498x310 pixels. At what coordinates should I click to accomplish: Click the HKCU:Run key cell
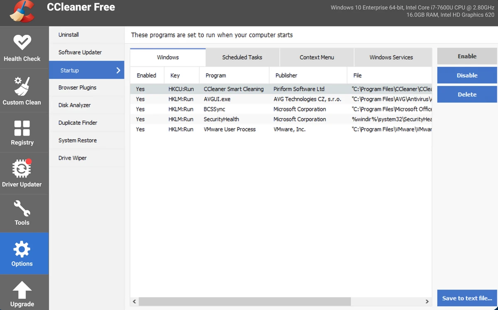181,89
